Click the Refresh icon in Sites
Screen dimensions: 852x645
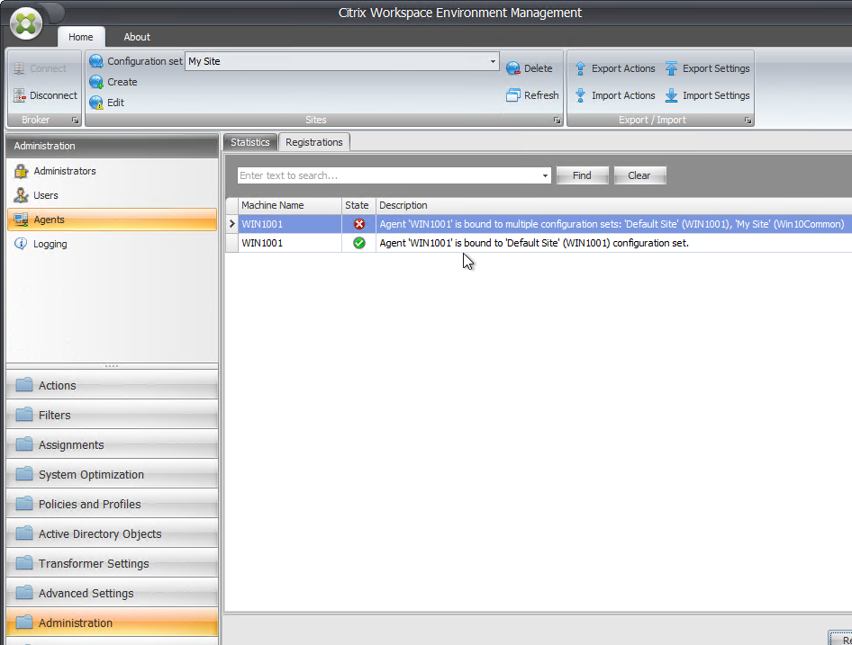[513, 95]
